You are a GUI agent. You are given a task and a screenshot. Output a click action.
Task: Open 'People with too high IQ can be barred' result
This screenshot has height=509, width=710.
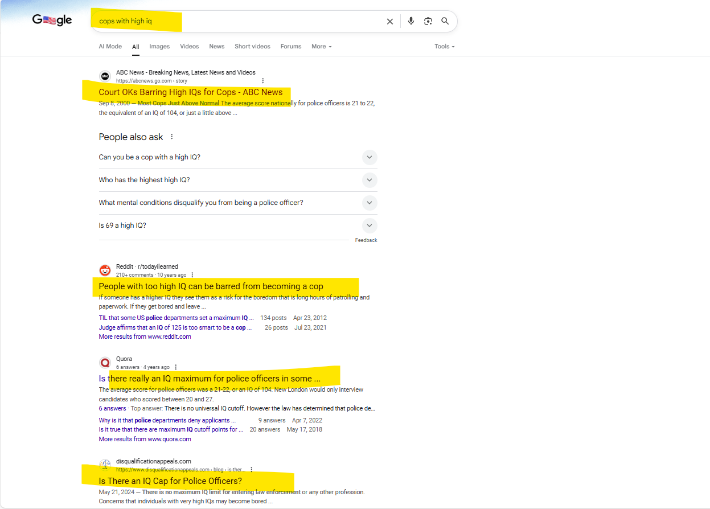point(211,286)
